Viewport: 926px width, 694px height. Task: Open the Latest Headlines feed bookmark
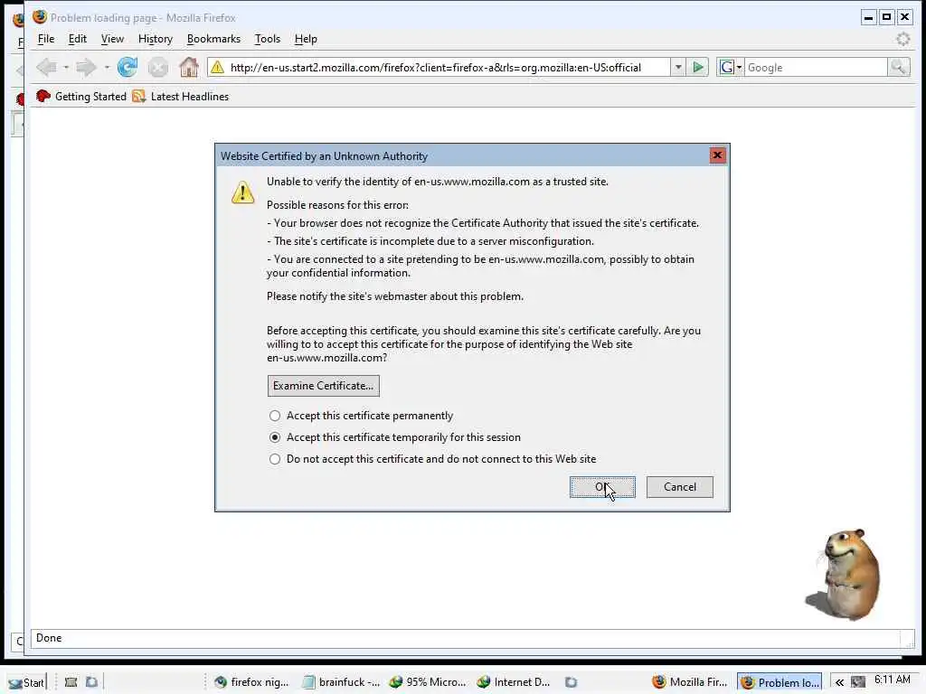click(181, 96)
